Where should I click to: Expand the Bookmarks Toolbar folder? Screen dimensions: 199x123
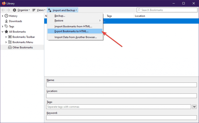click(x=6, y=37)
